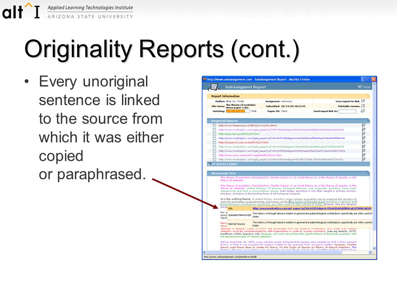397x298 pixels.
Task: Click the vertical scrollbar's up arrow
Action: 374,84
